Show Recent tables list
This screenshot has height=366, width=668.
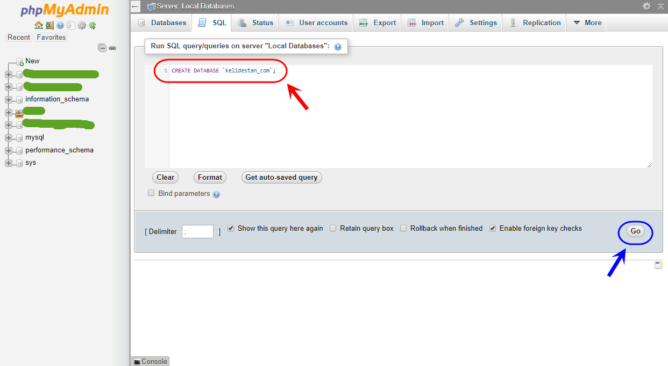pos(19,38)
